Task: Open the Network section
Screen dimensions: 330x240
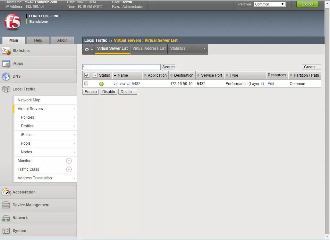Action: (x=6, y=218)
